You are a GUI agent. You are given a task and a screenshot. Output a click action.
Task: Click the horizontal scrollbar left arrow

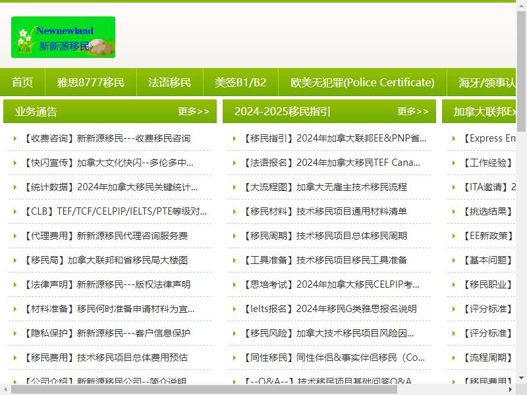click(x=5, y=390)
